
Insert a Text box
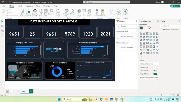click(84, 13)
